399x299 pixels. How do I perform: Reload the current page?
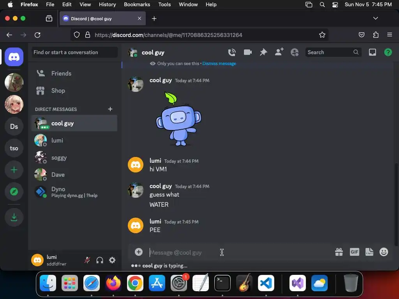point(37,35)
